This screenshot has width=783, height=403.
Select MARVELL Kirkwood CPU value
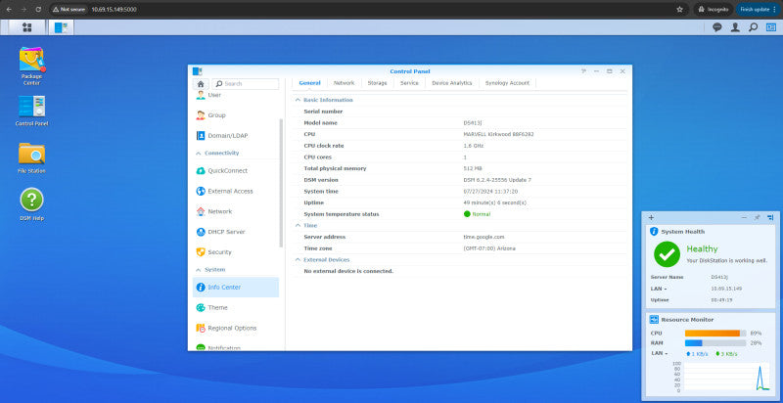tap(498, 134)
